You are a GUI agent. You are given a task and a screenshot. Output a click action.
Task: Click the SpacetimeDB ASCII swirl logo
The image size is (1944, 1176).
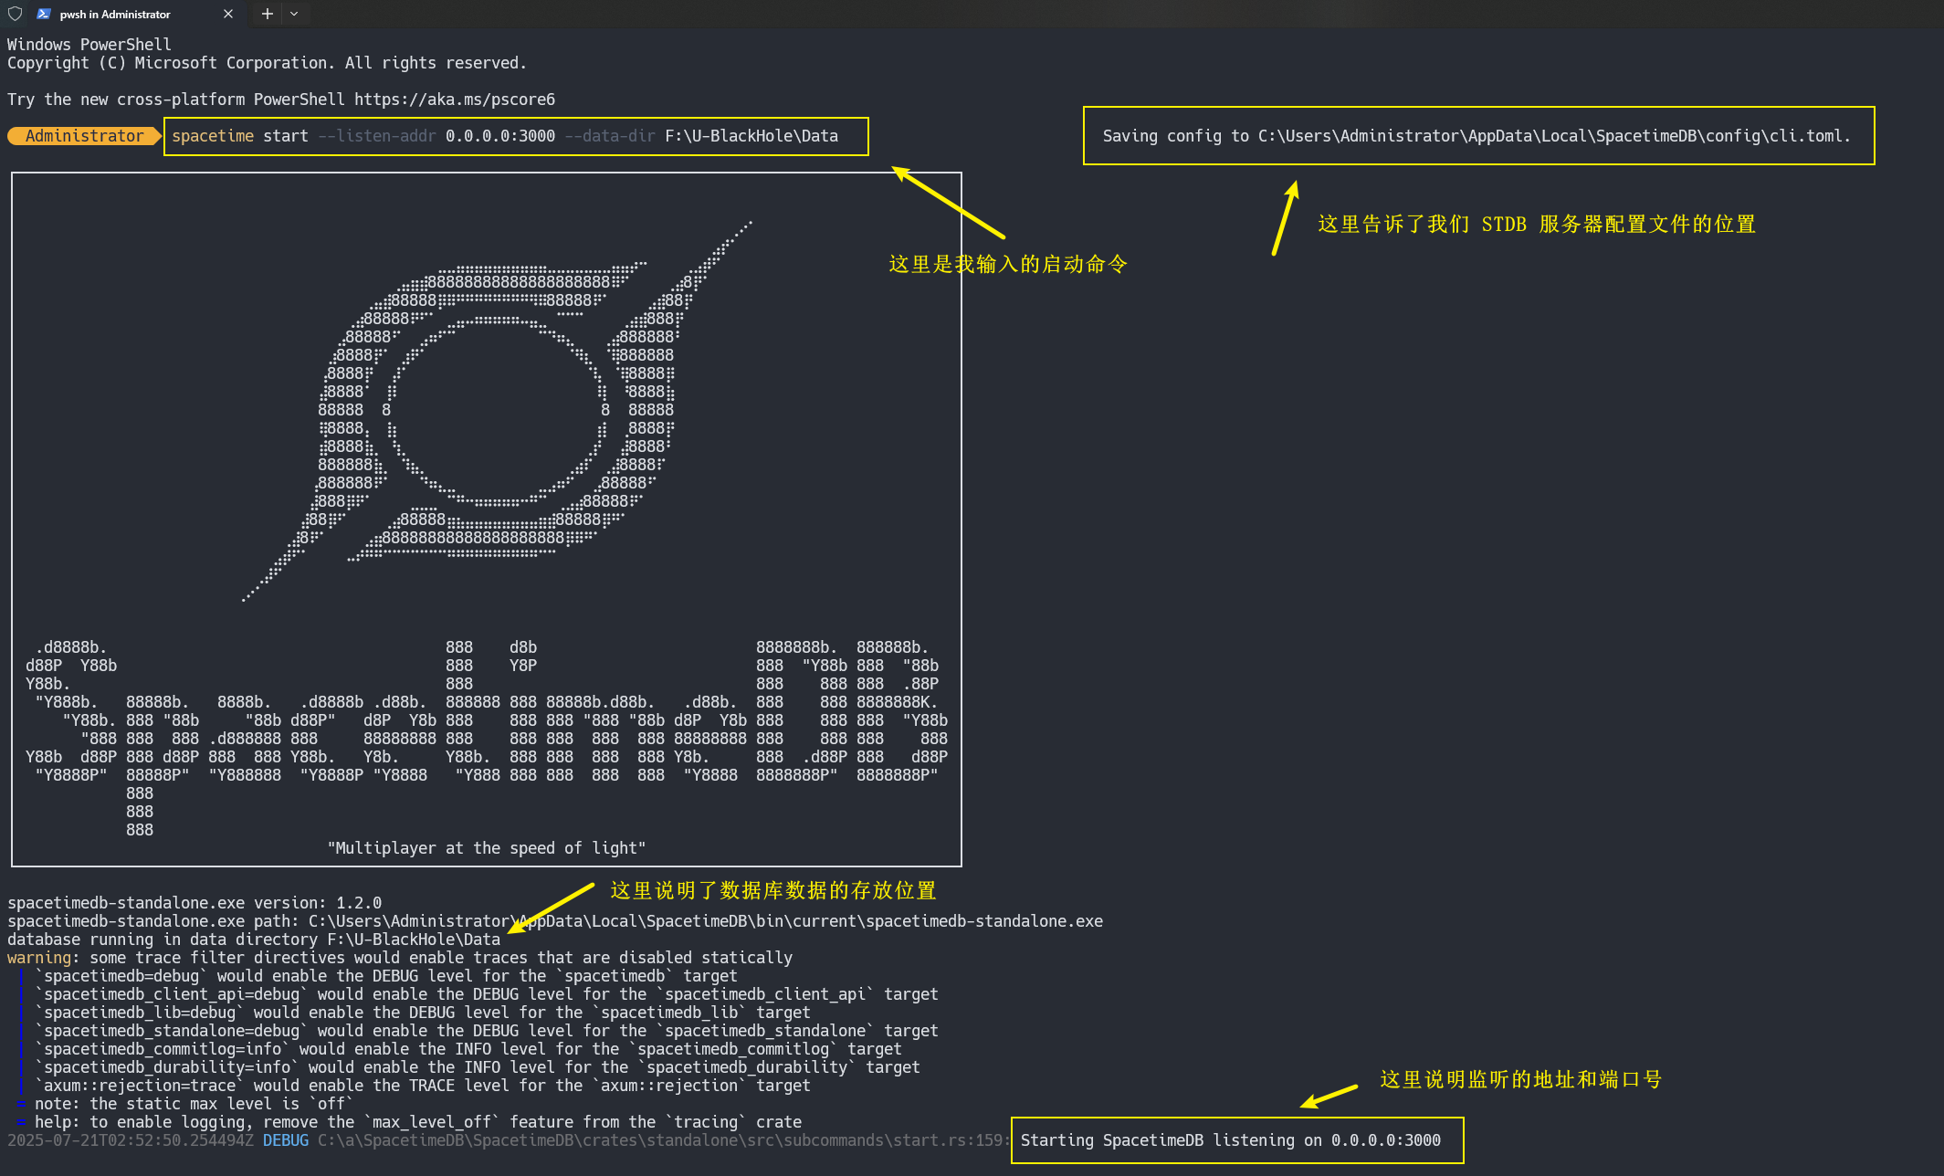click(x=498, y=411)
